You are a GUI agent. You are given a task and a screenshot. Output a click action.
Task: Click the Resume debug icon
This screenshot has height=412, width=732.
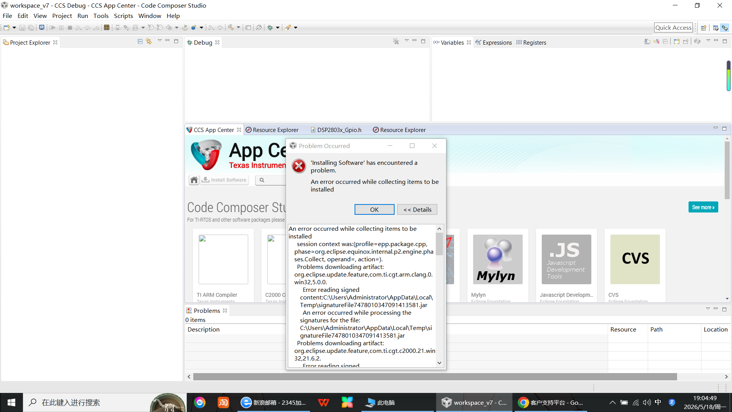52,27
